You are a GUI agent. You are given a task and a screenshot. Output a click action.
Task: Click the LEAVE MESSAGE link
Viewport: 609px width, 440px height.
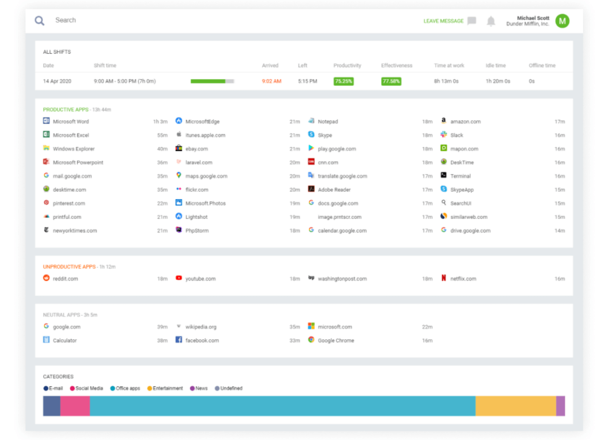pos(443,21)
